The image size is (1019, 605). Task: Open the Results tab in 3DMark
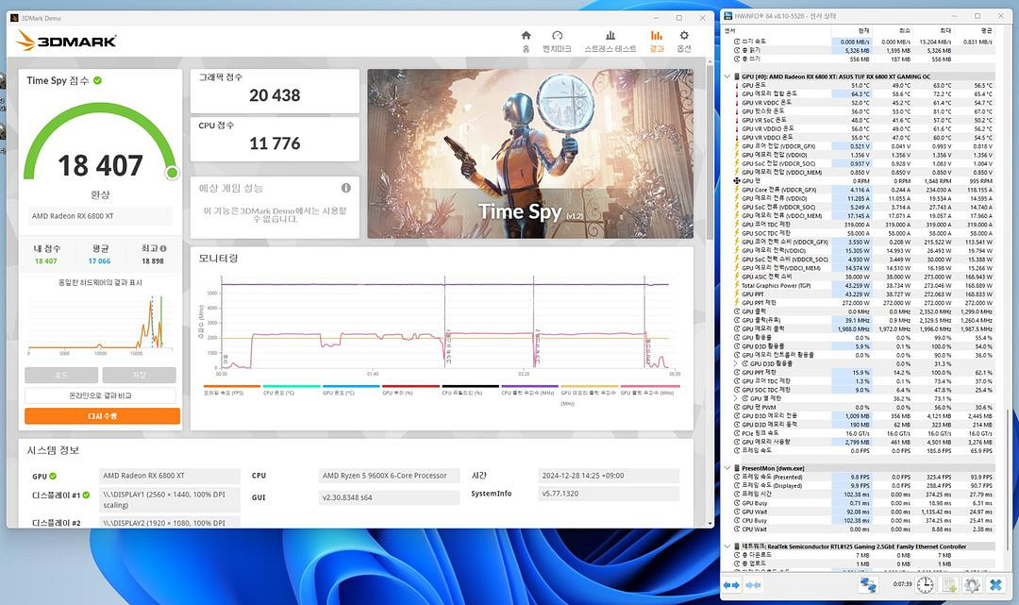pos(657,41)
